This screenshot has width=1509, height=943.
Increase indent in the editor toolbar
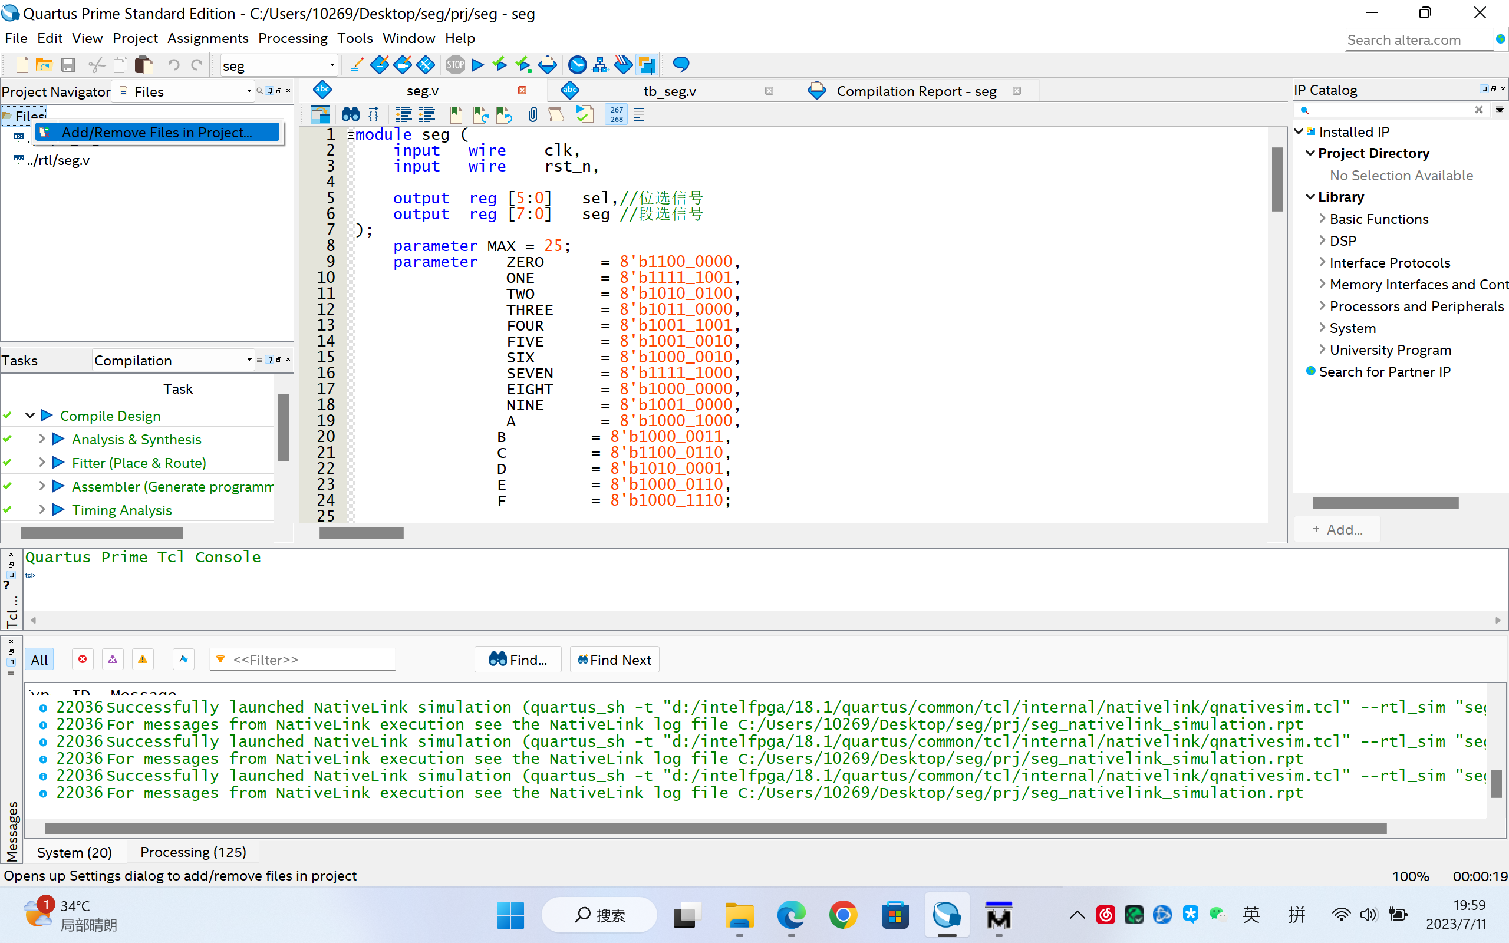[x=403, y=114]
